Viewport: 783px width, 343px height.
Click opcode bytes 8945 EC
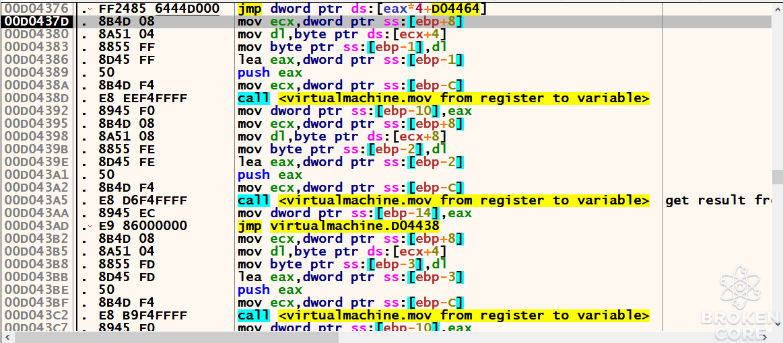click(x=127, y=213)
